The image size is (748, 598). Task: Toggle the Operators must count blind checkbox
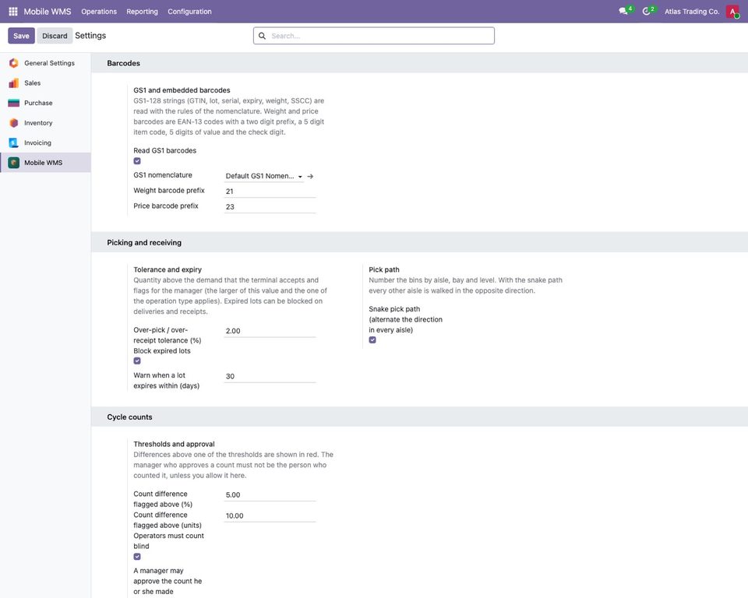click(x=137, y=557)
